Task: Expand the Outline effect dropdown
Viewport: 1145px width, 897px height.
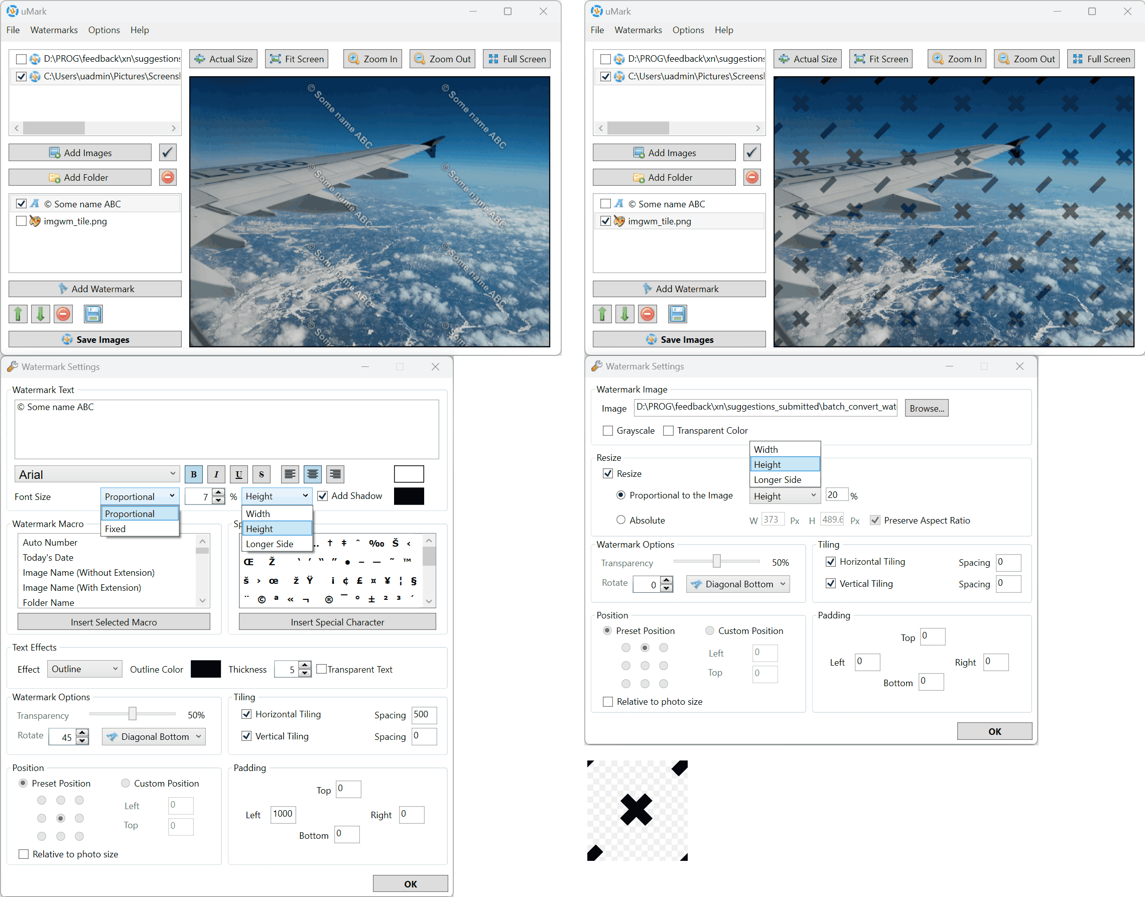Action: pos(84,669)
